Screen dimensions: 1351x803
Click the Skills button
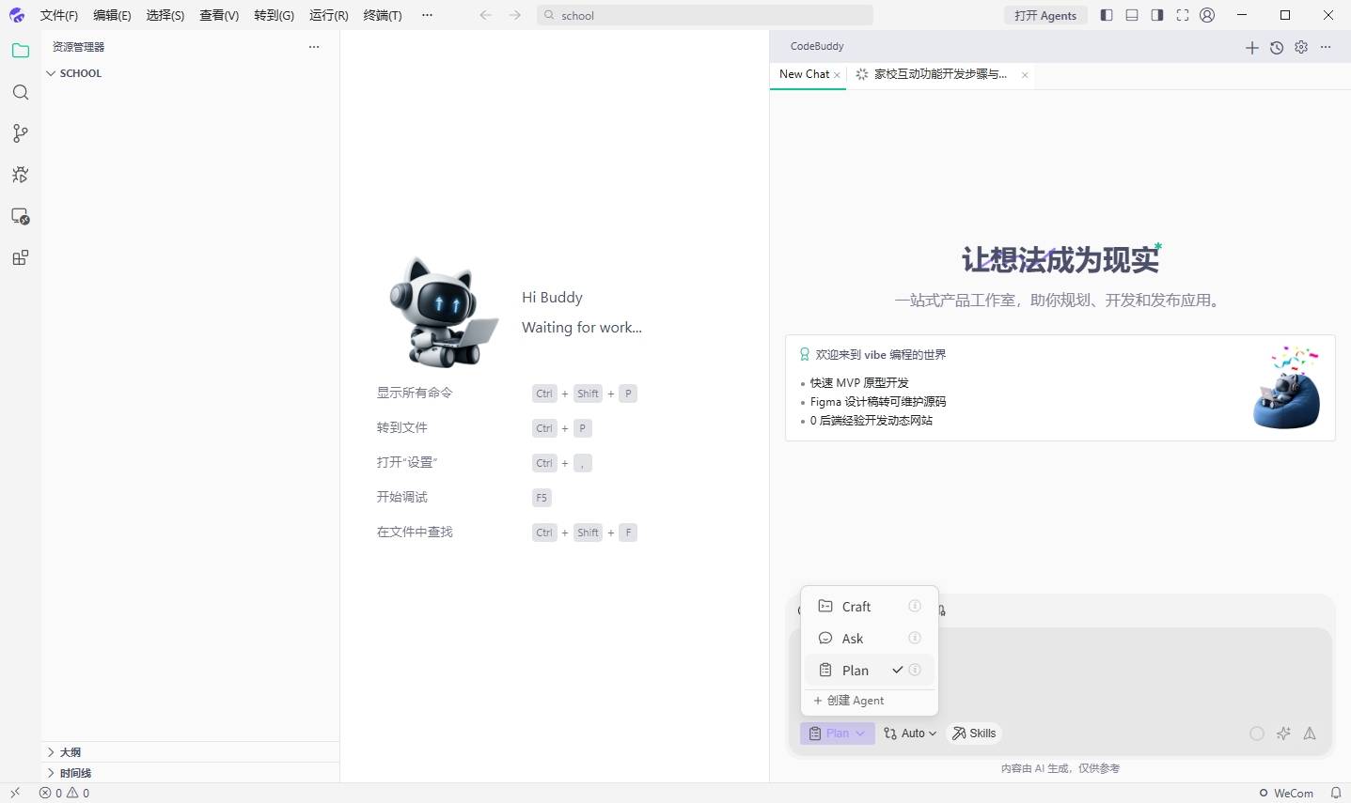pos(974,734)
